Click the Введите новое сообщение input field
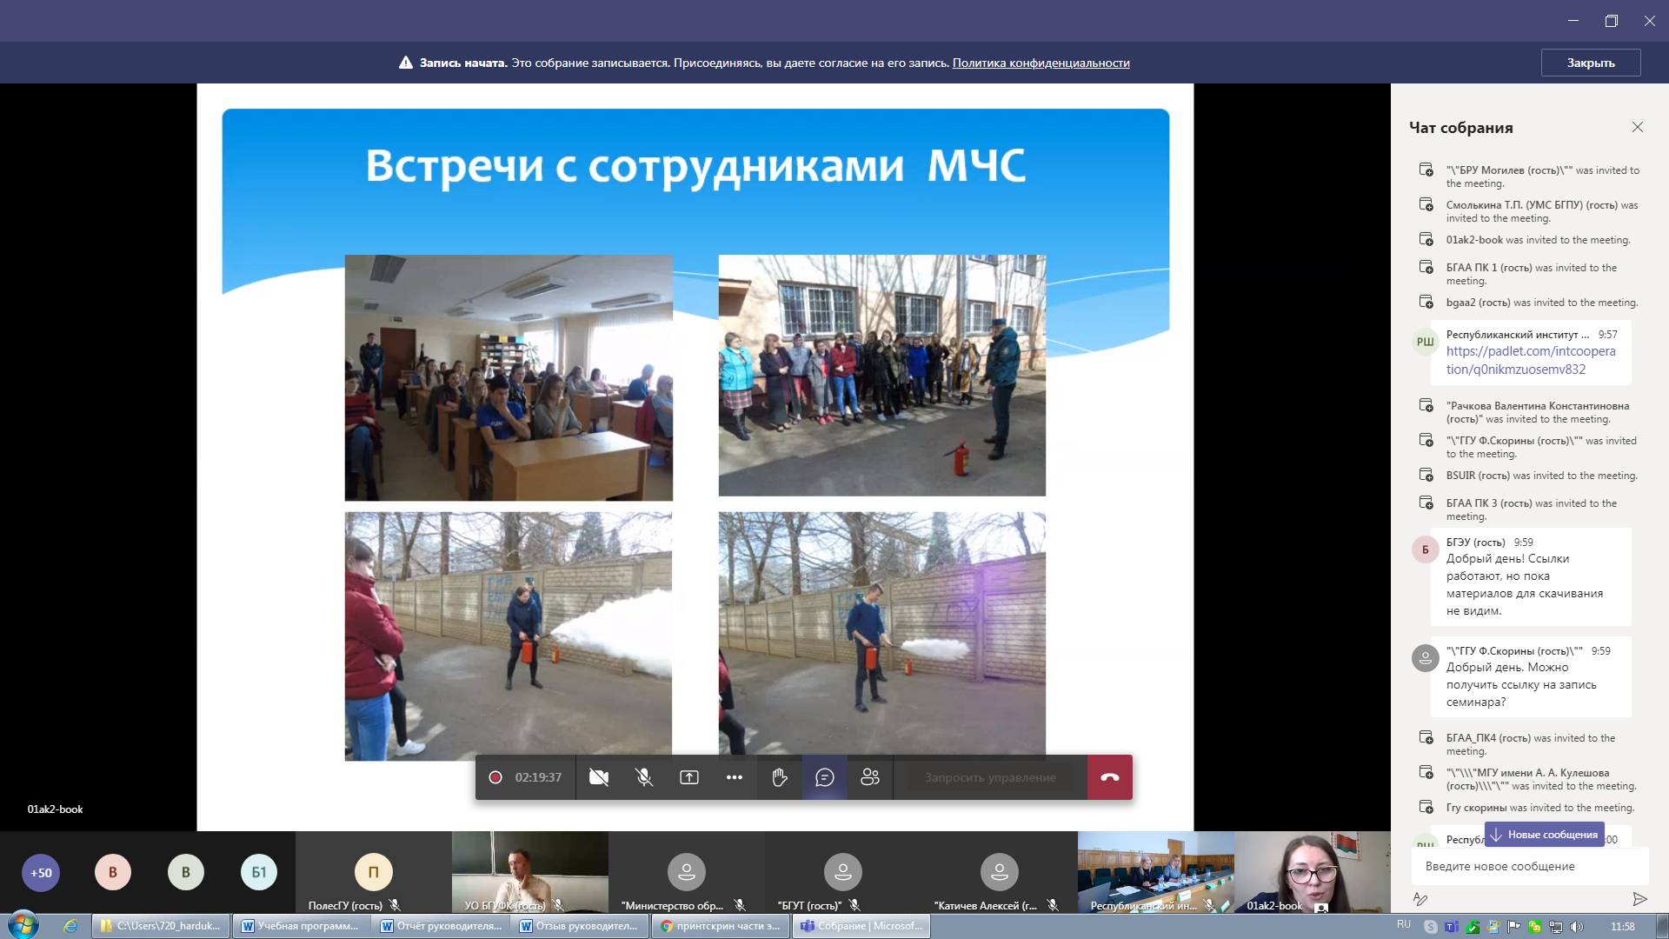This screenshot has height=939, width=1669. point(1530,866)
